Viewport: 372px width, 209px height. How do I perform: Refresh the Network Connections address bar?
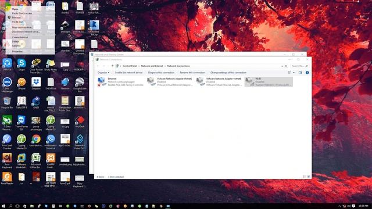[286, 66]
